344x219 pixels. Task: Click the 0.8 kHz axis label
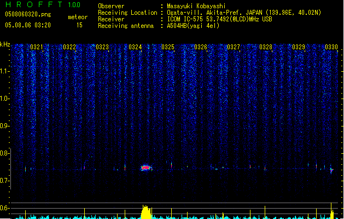(x=4, y=153)
